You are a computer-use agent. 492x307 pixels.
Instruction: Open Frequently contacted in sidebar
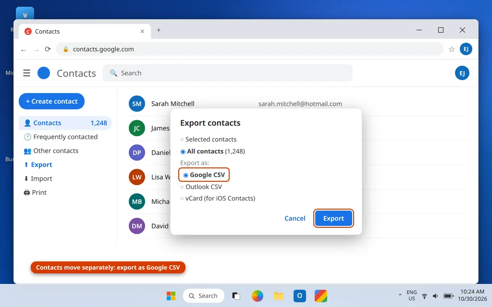pos(65,137)
